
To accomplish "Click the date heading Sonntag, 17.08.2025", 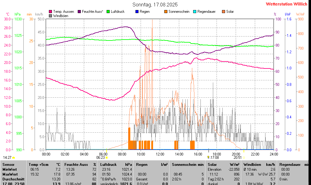I will pos(155,5).
